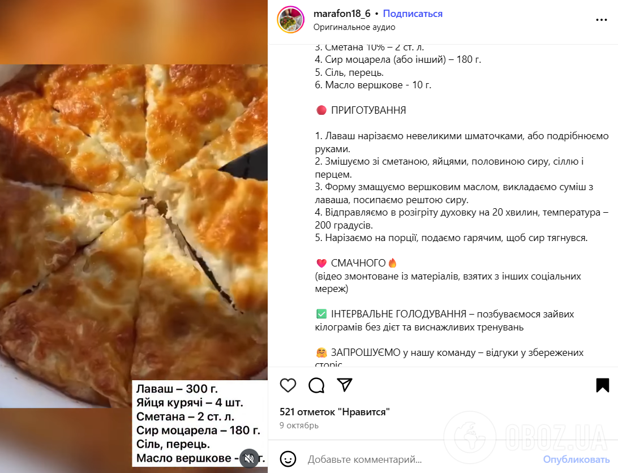This screenshot has height=473, width=618.
Task: Toggle the saved bookmark icon
Action: pyautogui.click(x=603, y=385)
